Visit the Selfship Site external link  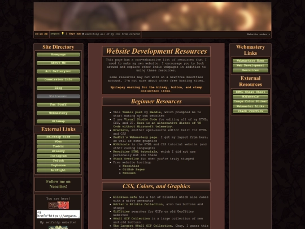pos(58,137)
